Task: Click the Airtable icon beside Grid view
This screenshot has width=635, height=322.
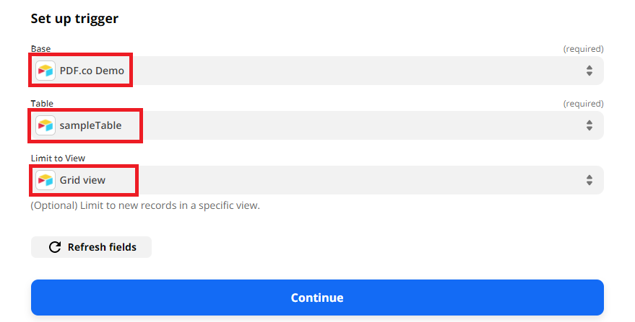Action: (46, 180)
